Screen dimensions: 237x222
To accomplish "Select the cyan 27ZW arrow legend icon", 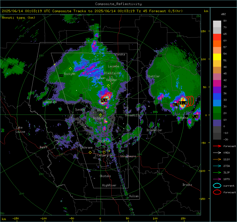I will click(217, 166).
